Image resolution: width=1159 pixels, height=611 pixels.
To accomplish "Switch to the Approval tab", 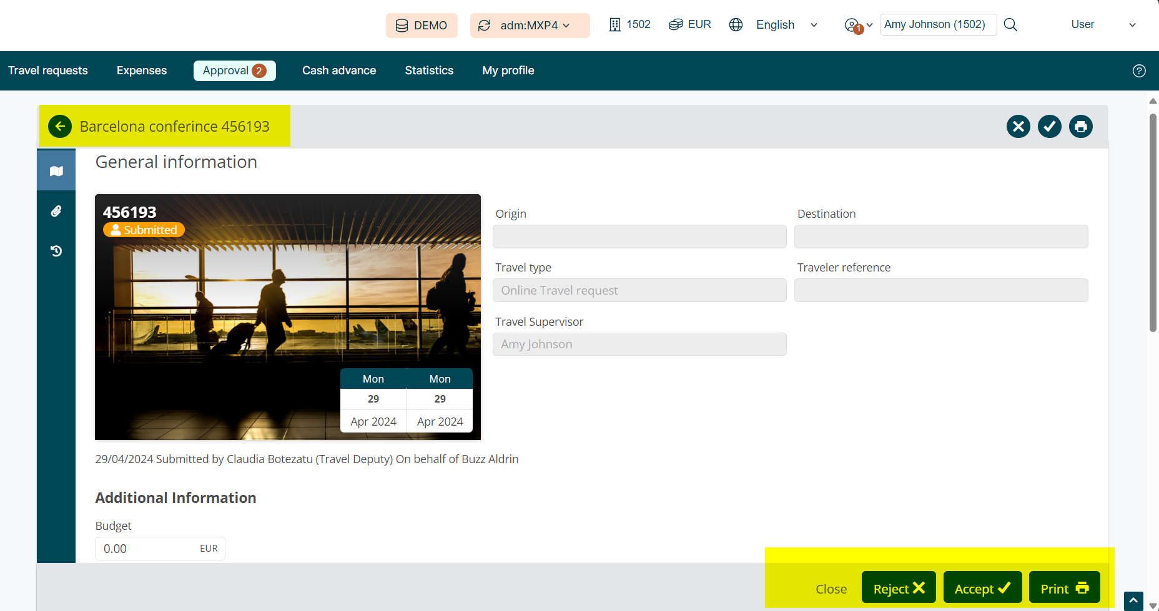I will (234, 71).
